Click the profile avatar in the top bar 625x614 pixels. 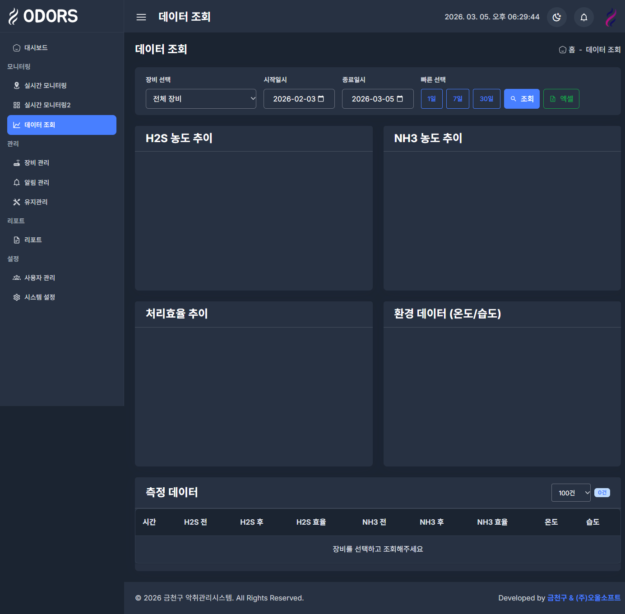click(x=611, y=17)
